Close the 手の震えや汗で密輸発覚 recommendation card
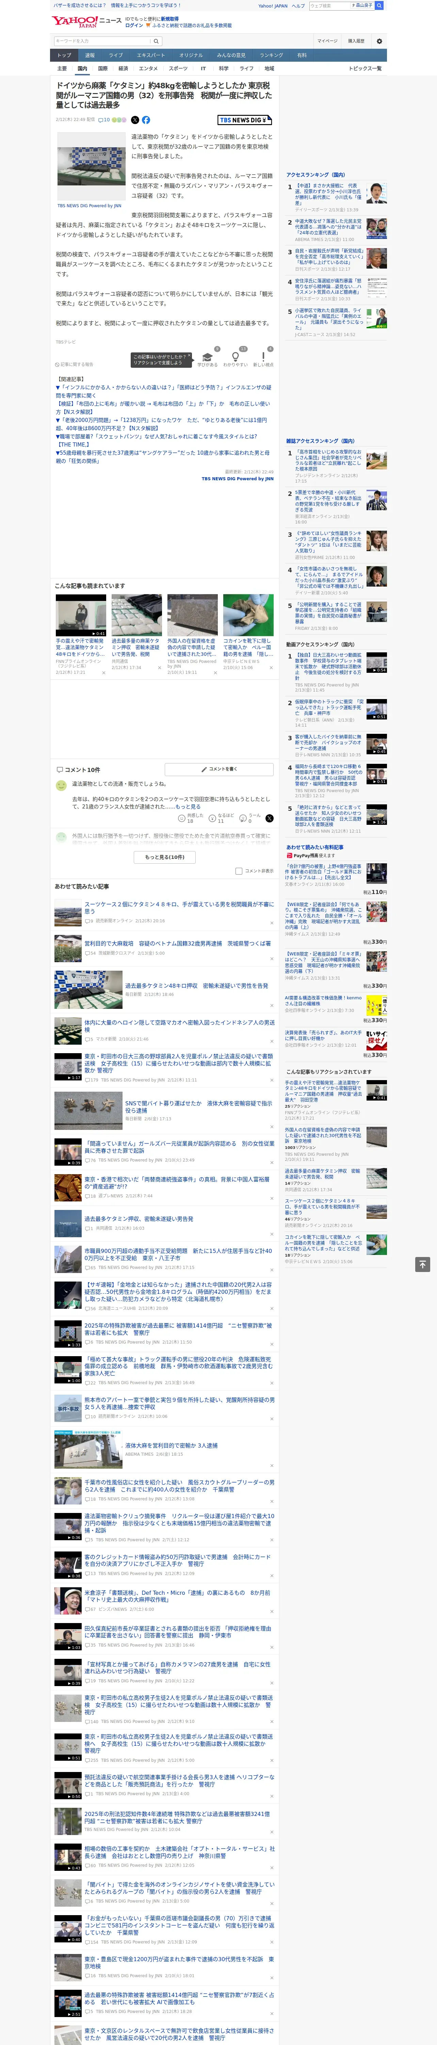The image size is (437, 2045). pos(104,672)
